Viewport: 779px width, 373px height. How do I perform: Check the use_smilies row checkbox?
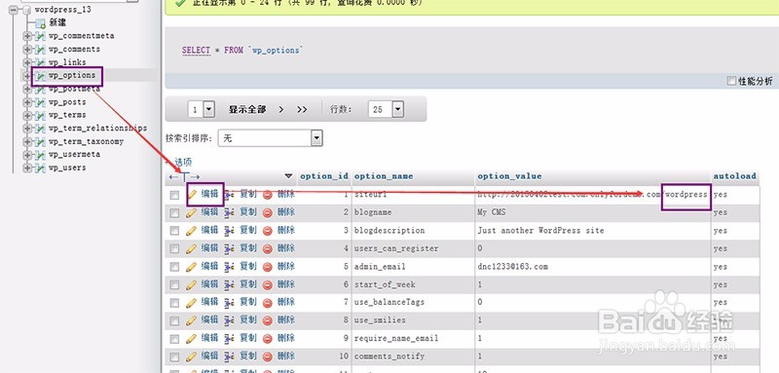(174, 320)
